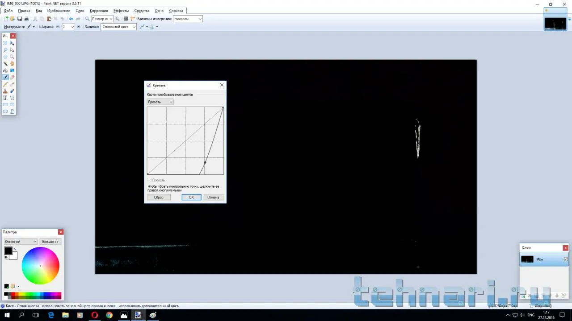Pick the Clone Stamp tool

point(5,91)
